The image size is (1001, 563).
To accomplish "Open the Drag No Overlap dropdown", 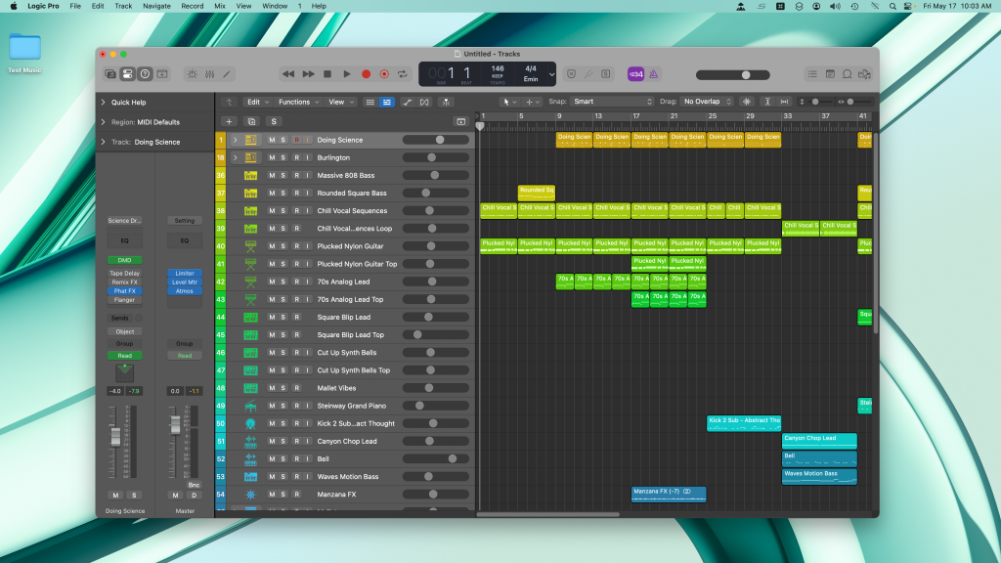I will point(707,102).
